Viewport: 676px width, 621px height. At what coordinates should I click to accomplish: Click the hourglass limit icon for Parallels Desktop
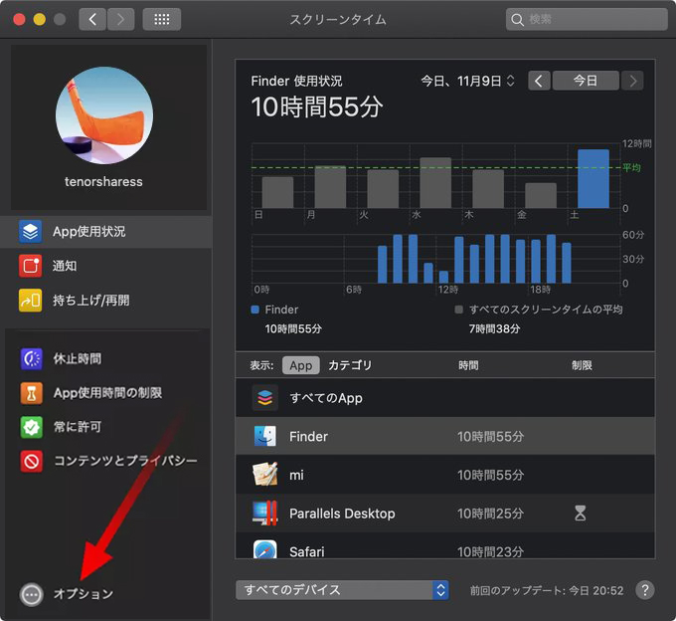pyautogui.click(x=581, y=514)
